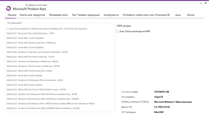Click the Guys Don't spaming notice line

(x=47, y=29)
